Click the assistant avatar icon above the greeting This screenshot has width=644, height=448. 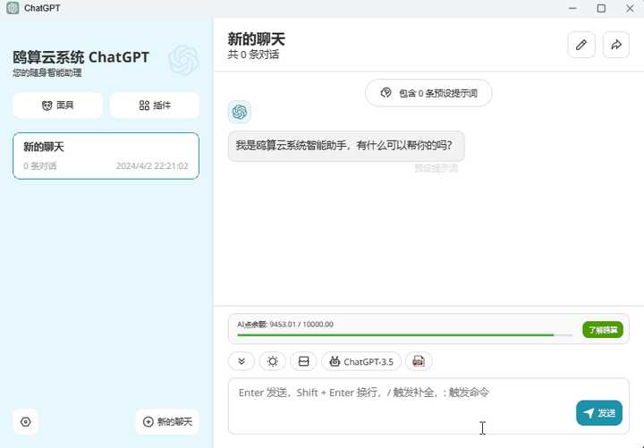coord(240,112)
